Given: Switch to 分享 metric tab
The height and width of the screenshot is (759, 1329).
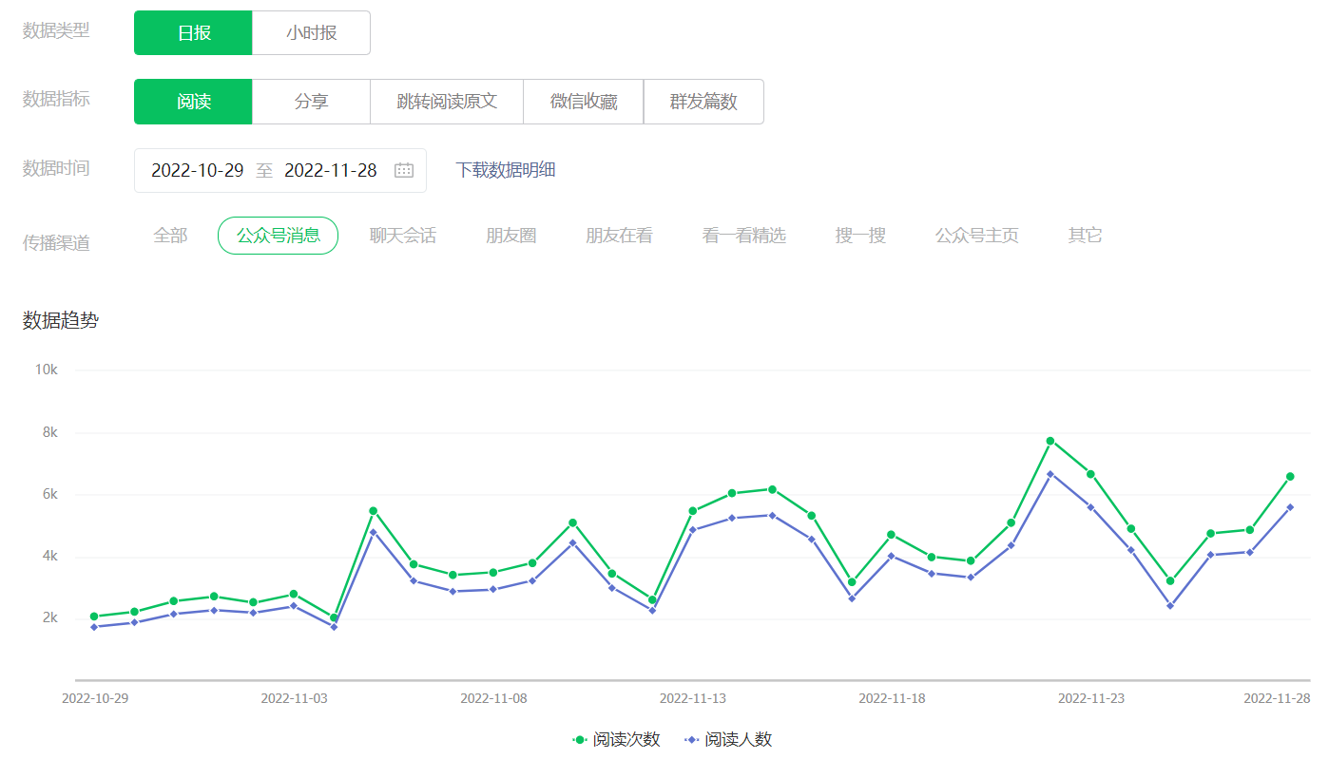Looking at the screenshot, I should tap(312, 102).
